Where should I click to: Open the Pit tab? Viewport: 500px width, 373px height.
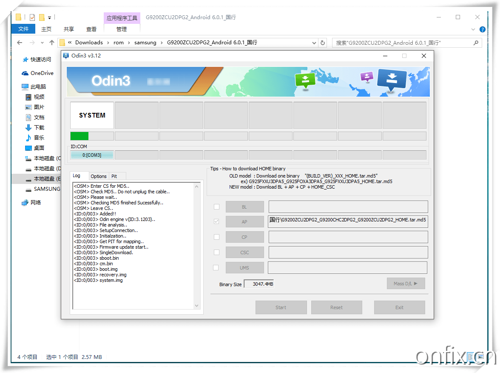[x=114, y=176]
